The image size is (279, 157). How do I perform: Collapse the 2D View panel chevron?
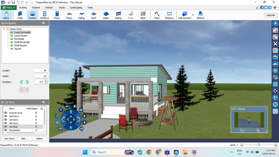(265, 109)
